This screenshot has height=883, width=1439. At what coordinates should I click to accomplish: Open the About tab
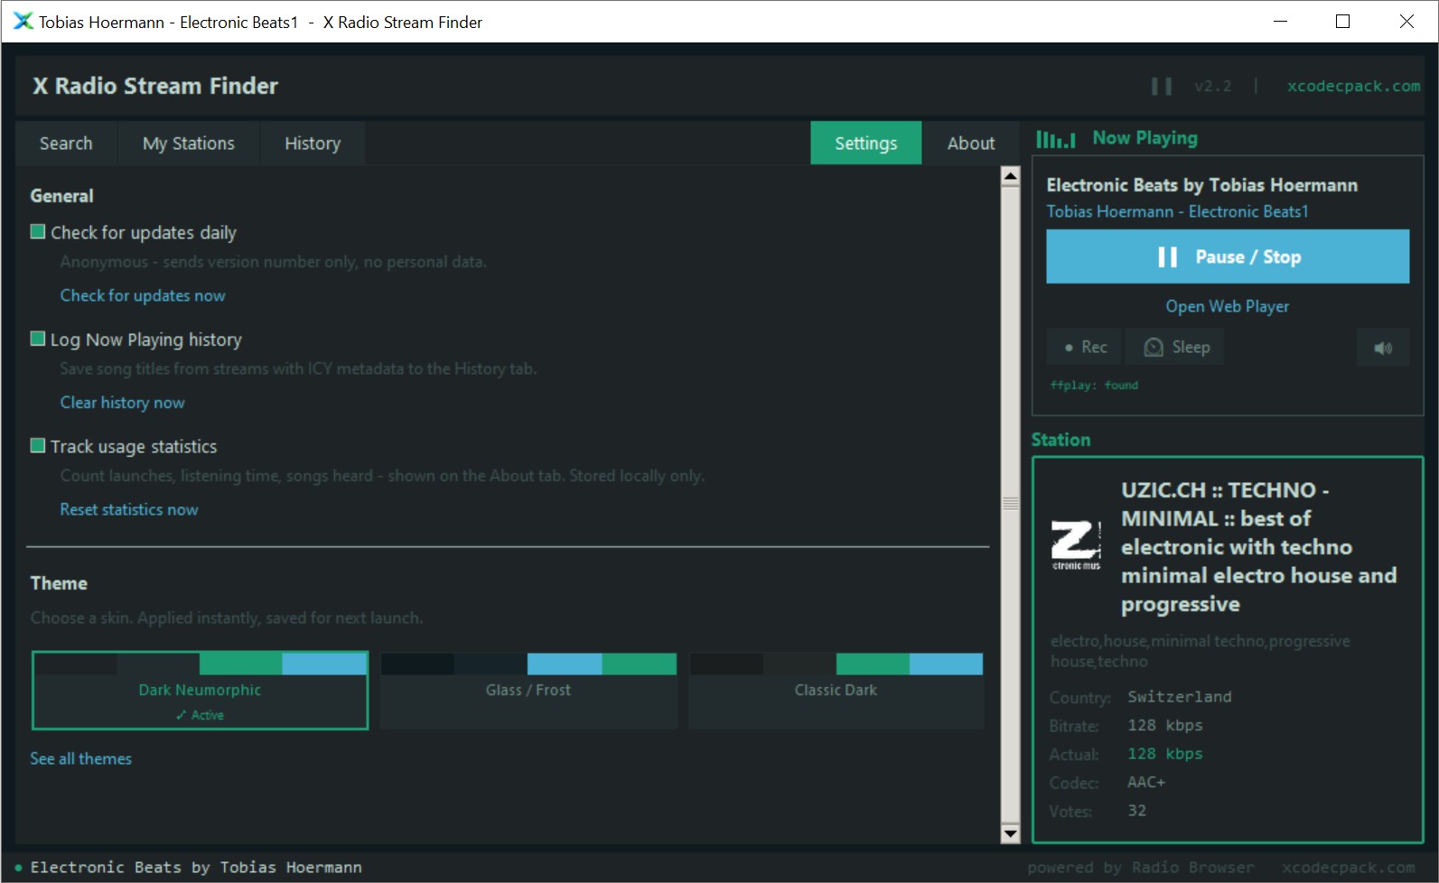pos(971,143)
